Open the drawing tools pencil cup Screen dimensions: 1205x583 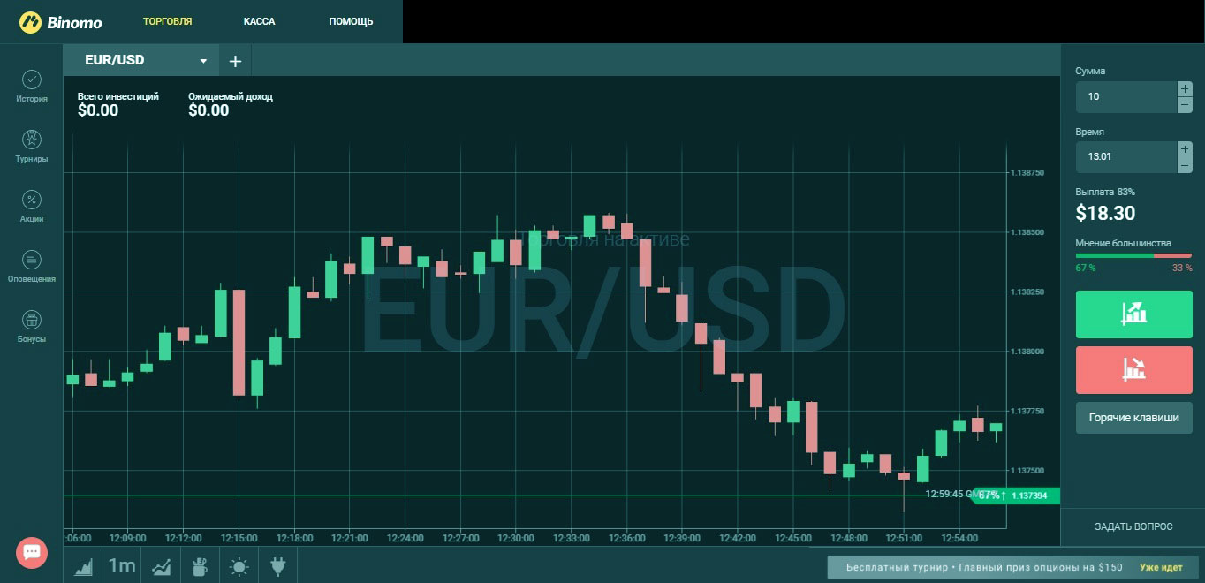200,566
